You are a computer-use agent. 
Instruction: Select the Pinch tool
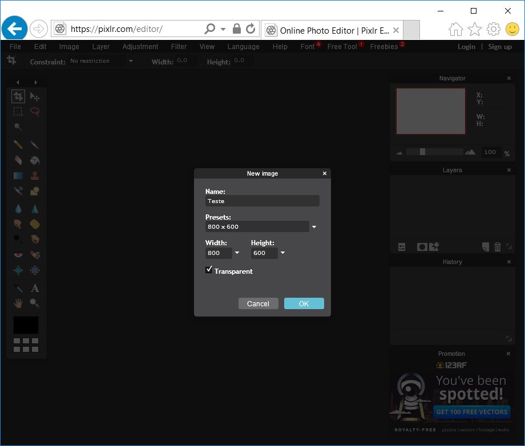point(35,270)
